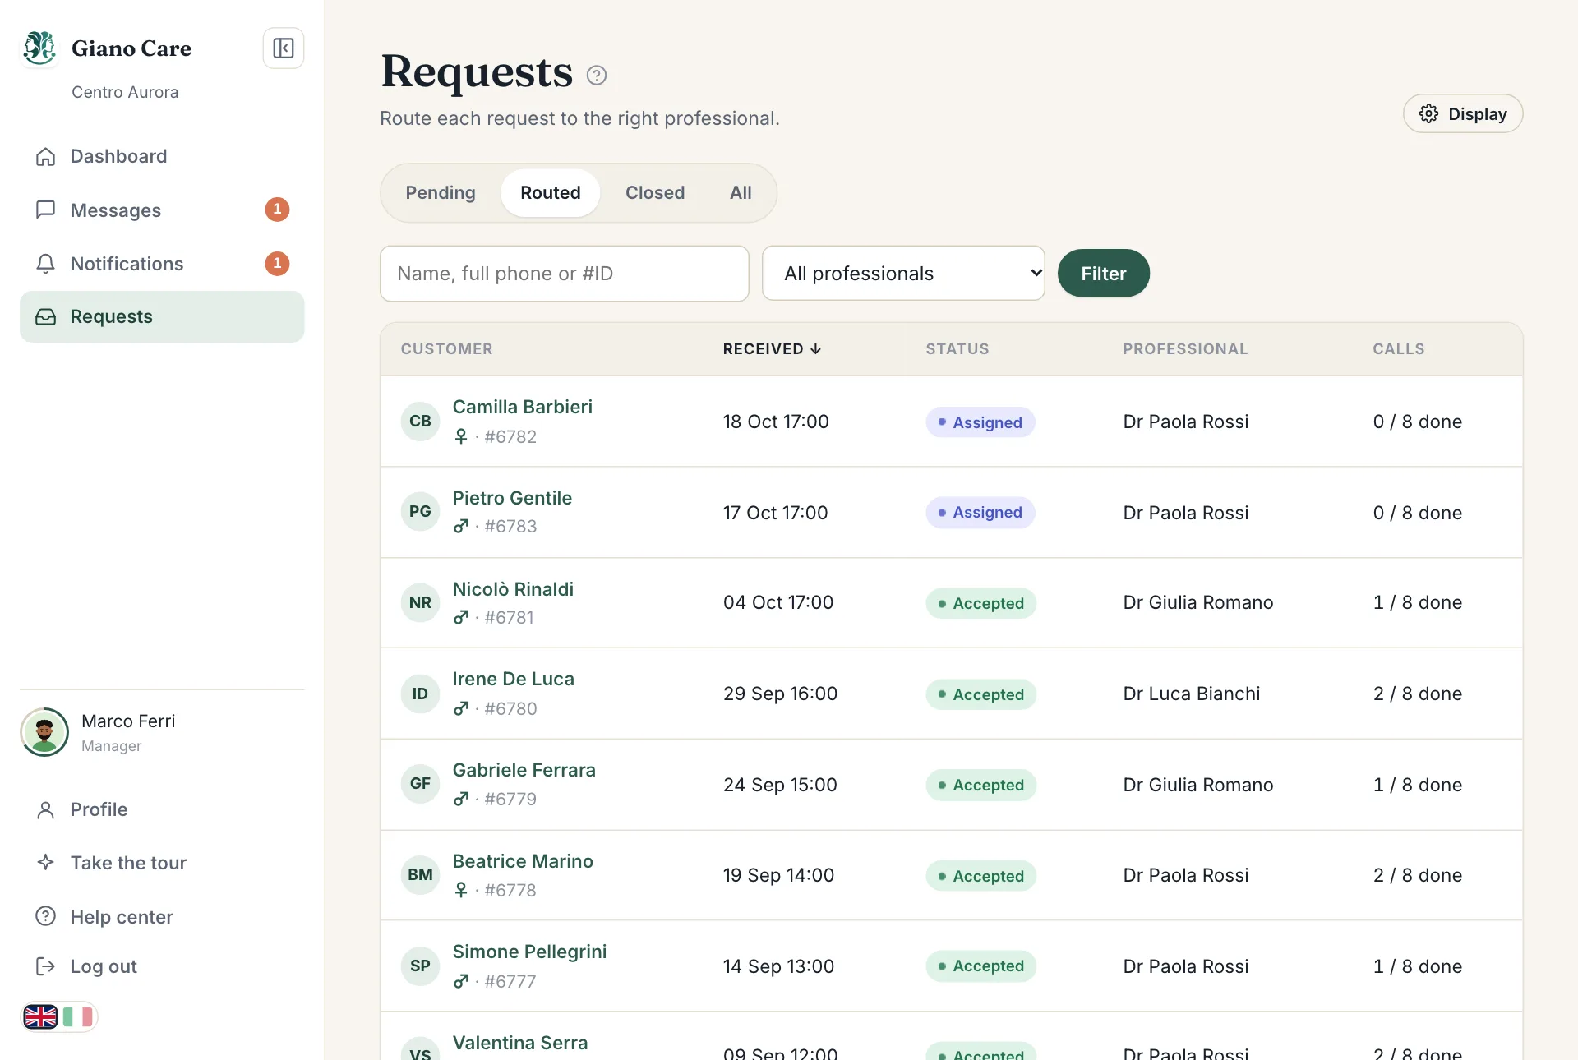Image resolution: width=1578 pixels, height=1060 pixels.
Task: Switch to the All tab
Action: pyautogui.click(x=741, y=193)
